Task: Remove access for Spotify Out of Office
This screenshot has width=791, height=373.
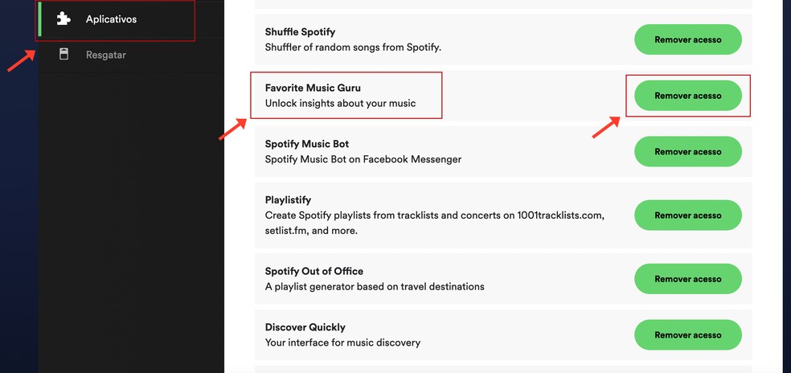Action: [687, 279]
